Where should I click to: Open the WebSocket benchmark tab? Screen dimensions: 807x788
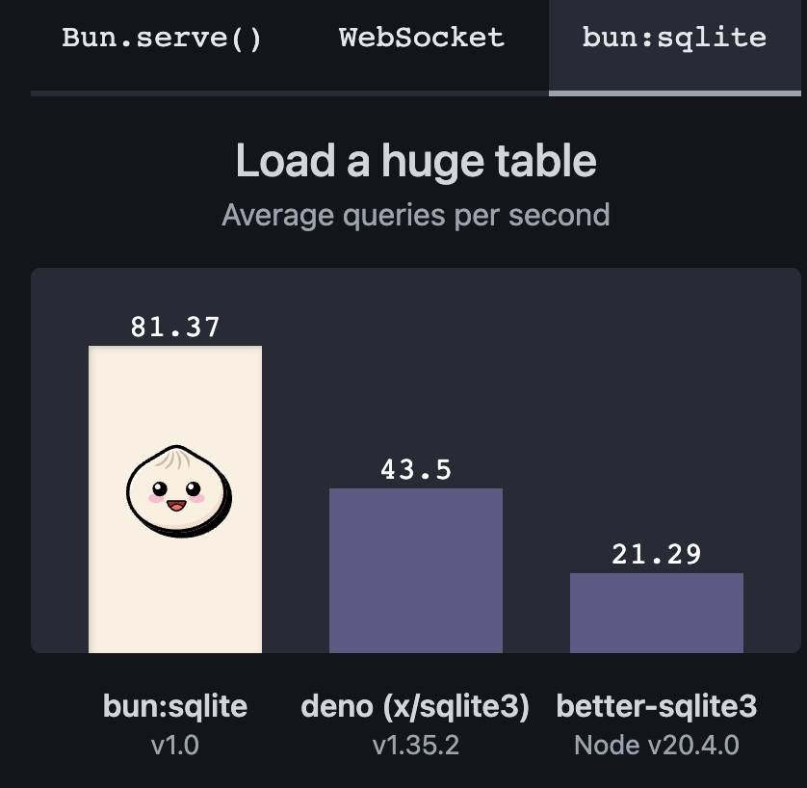point(421,39)
